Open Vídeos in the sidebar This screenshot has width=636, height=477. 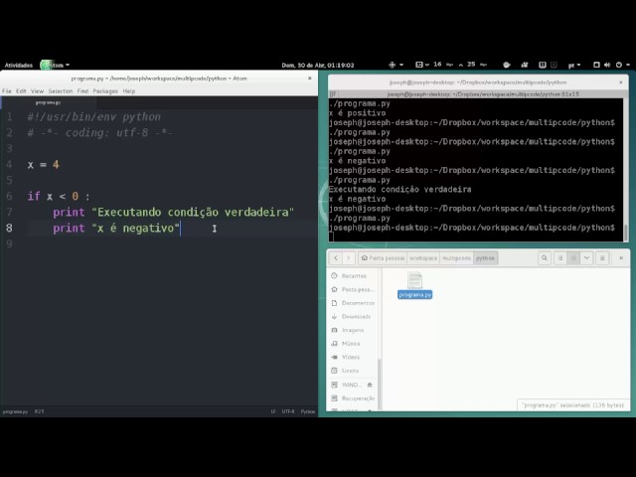352,357
